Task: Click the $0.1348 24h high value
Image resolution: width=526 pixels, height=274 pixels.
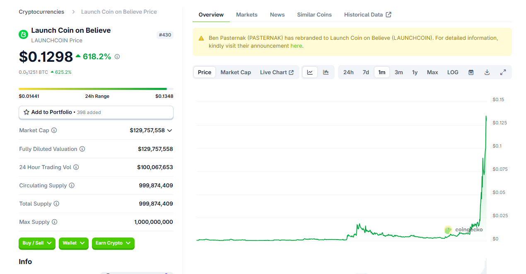Action: (164, 96)
